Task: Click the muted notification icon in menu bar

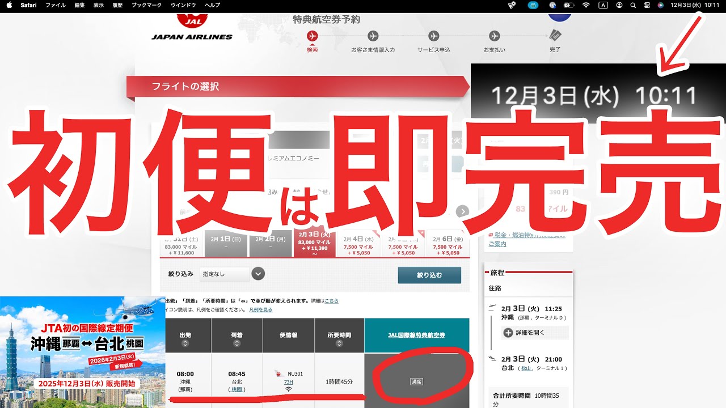Action: tap(512, 5)
